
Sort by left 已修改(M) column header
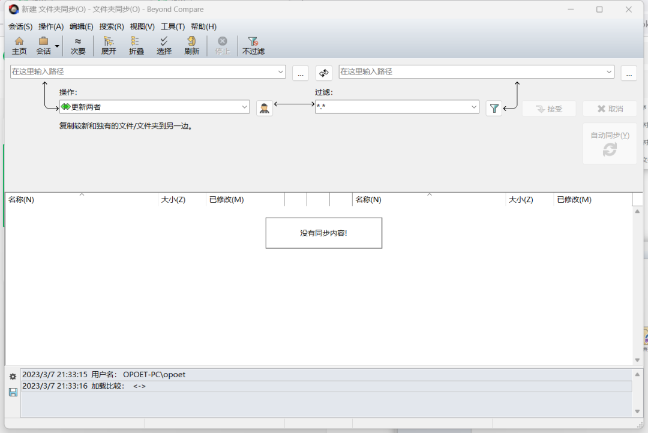tap(245, 200)
